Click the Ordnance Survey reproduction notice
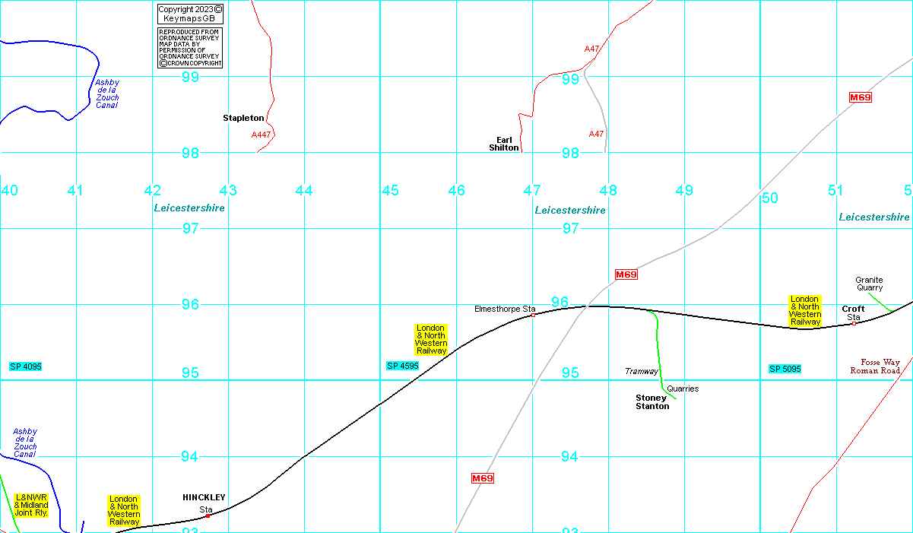The width and height of the screenshot is (913, 533). tap(189, 48)
